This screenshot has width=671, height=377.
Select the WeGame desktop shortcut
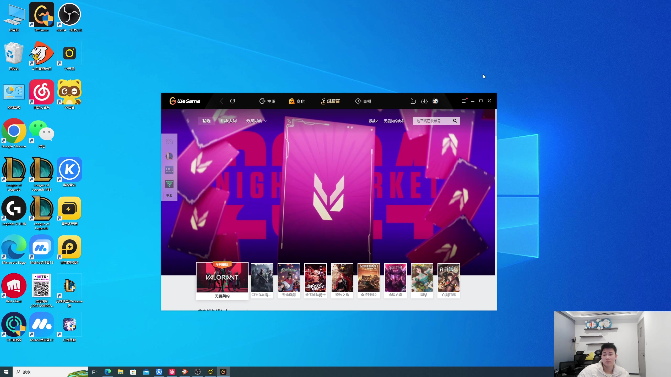pyautogui.click(x=41, y=17)
